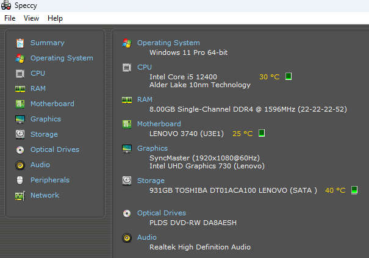Click the Storage heading in summary panel
The width and height of the screenshot is (369, 258).
click(151, 181)
